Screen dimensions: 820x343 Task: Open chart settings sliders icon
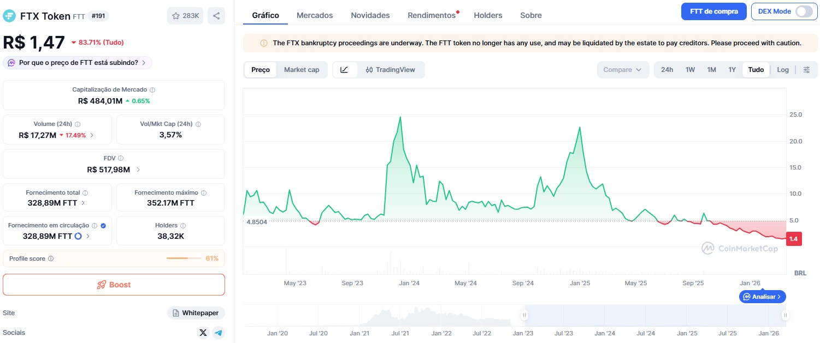806,70
